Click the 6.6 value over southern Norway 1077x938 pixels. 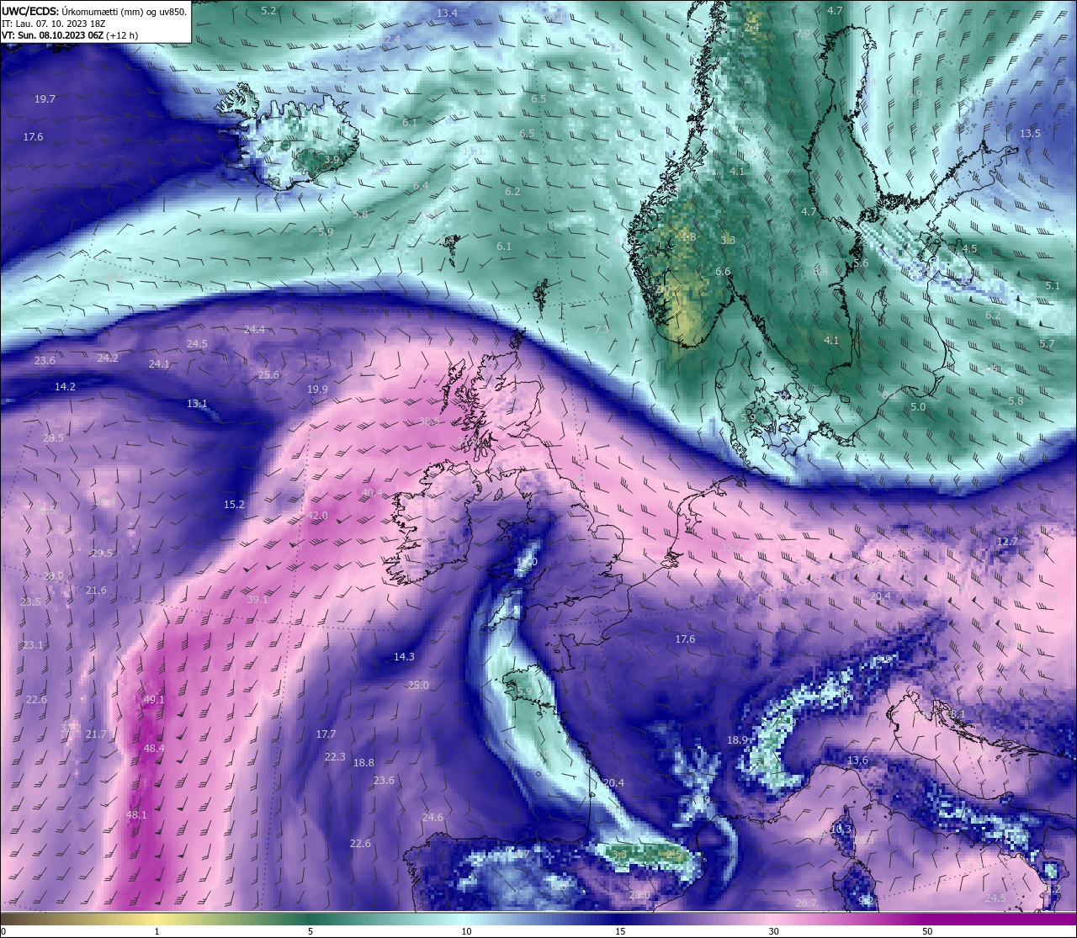point(723,272)
